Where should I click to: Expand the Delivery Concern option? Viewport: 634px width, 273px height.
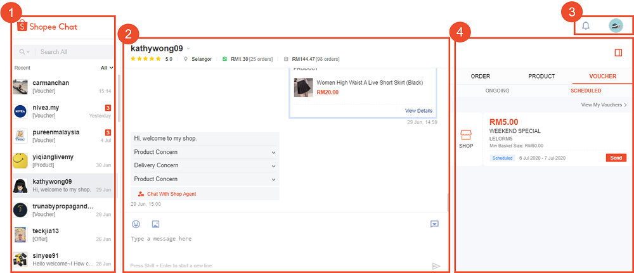(273, 165)
